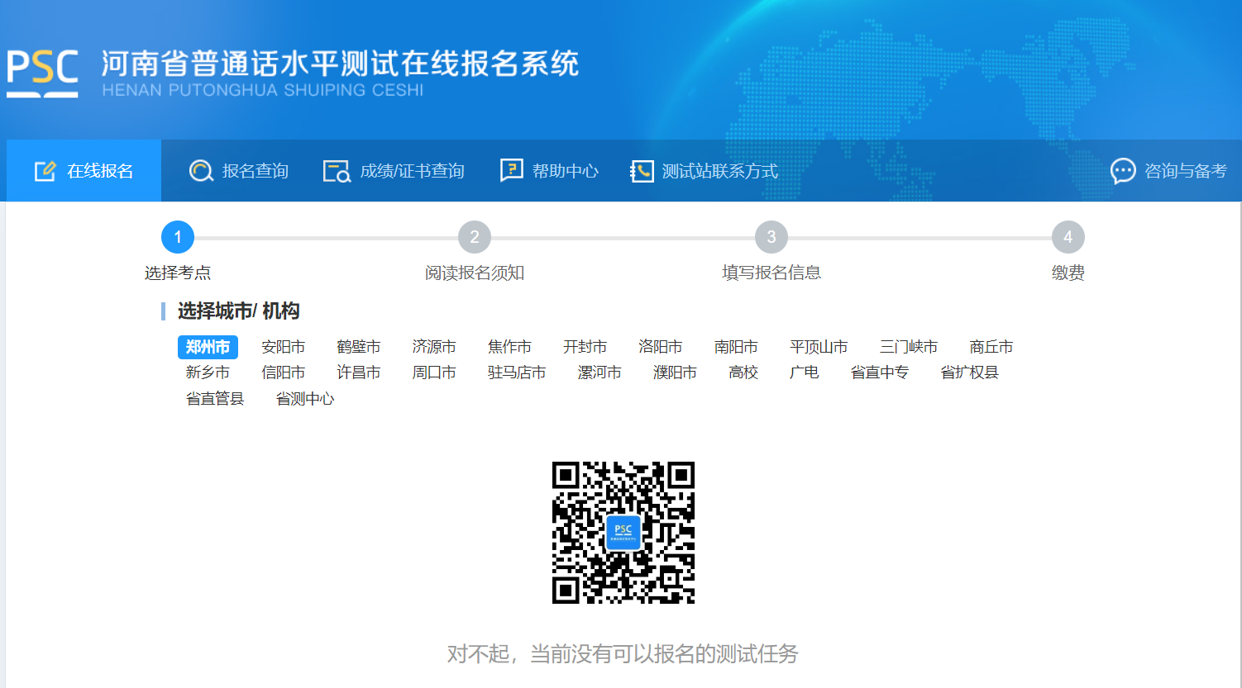Open the 帮助中心 menu item
The image size is (1242, 688).
(549, 171)
